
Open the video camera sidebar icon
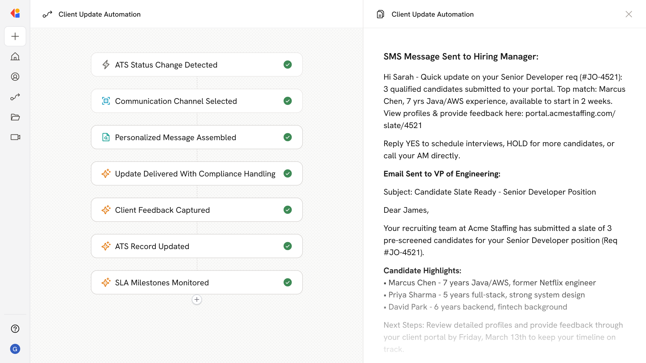tap(15, 137)
